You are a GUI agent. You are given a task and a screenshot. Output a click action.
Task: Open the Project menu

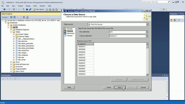click(20, 6)
